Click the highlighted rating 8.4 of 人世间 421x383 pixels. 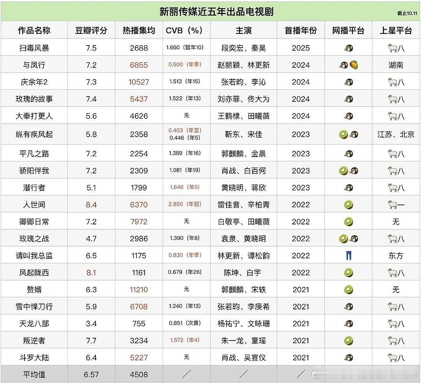91,204
